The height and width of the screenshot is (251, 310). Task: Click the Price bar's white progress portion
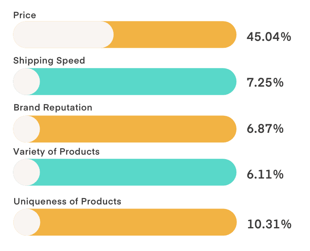(63, 34)
